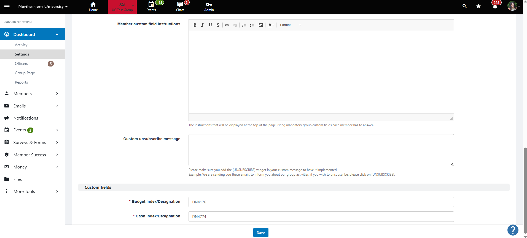The image size is (527, 238).
Task: Open Chats in the top bar
Action: (x=180, y=7)
